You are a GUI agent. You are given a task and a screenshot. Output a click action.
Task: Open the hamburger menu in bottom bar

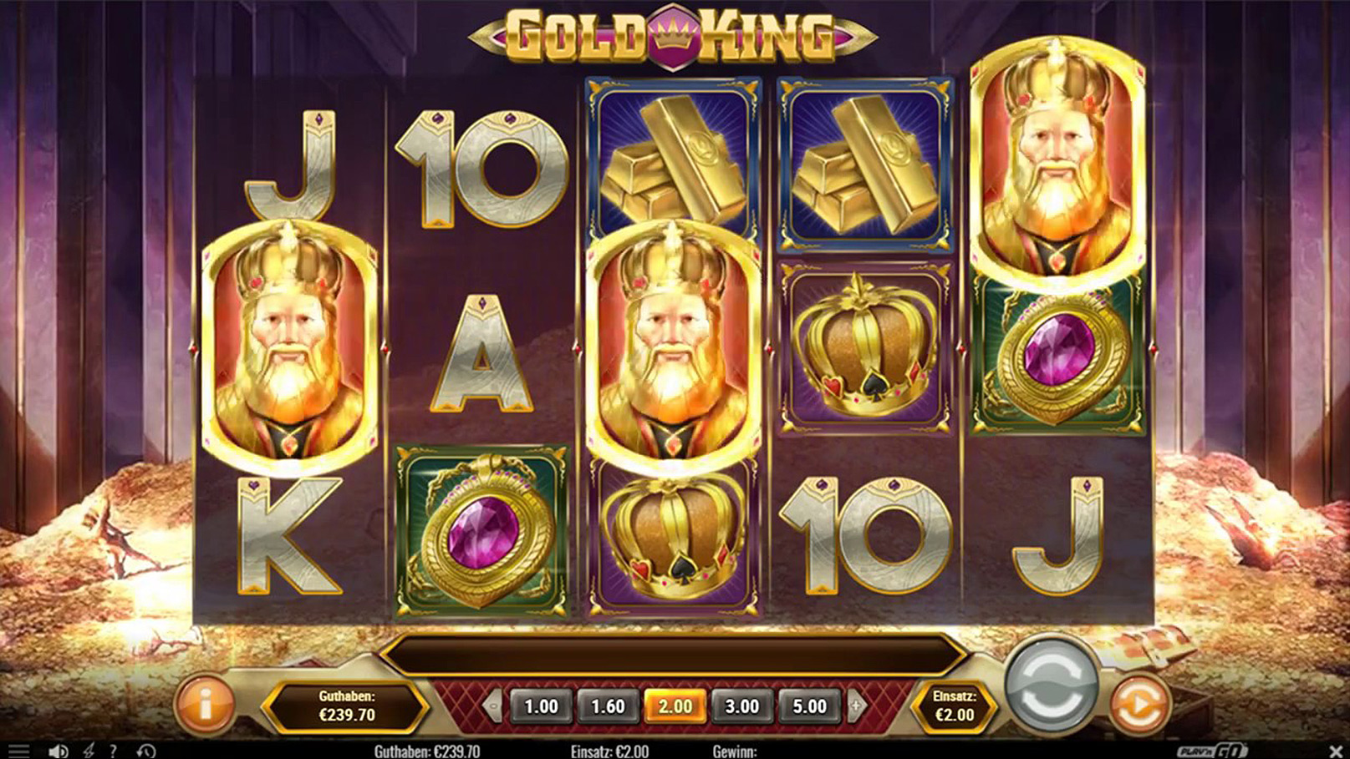point(18,751)
